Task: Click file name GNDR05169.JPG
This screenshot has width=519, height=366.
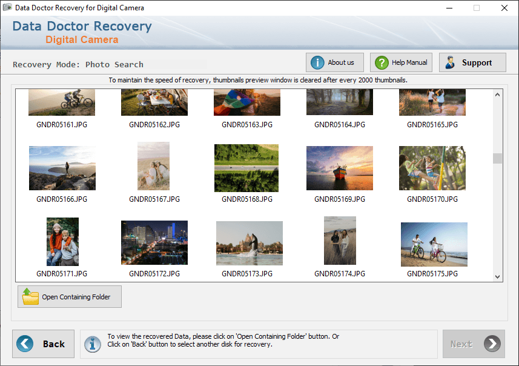Action: click(x=340, y=199)
